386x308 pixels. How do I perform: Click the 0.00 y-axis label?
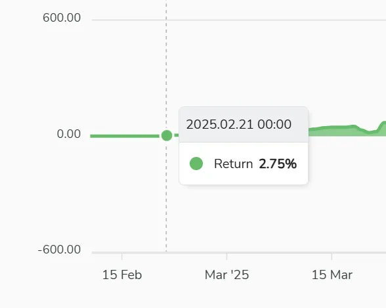pos(69,134)
